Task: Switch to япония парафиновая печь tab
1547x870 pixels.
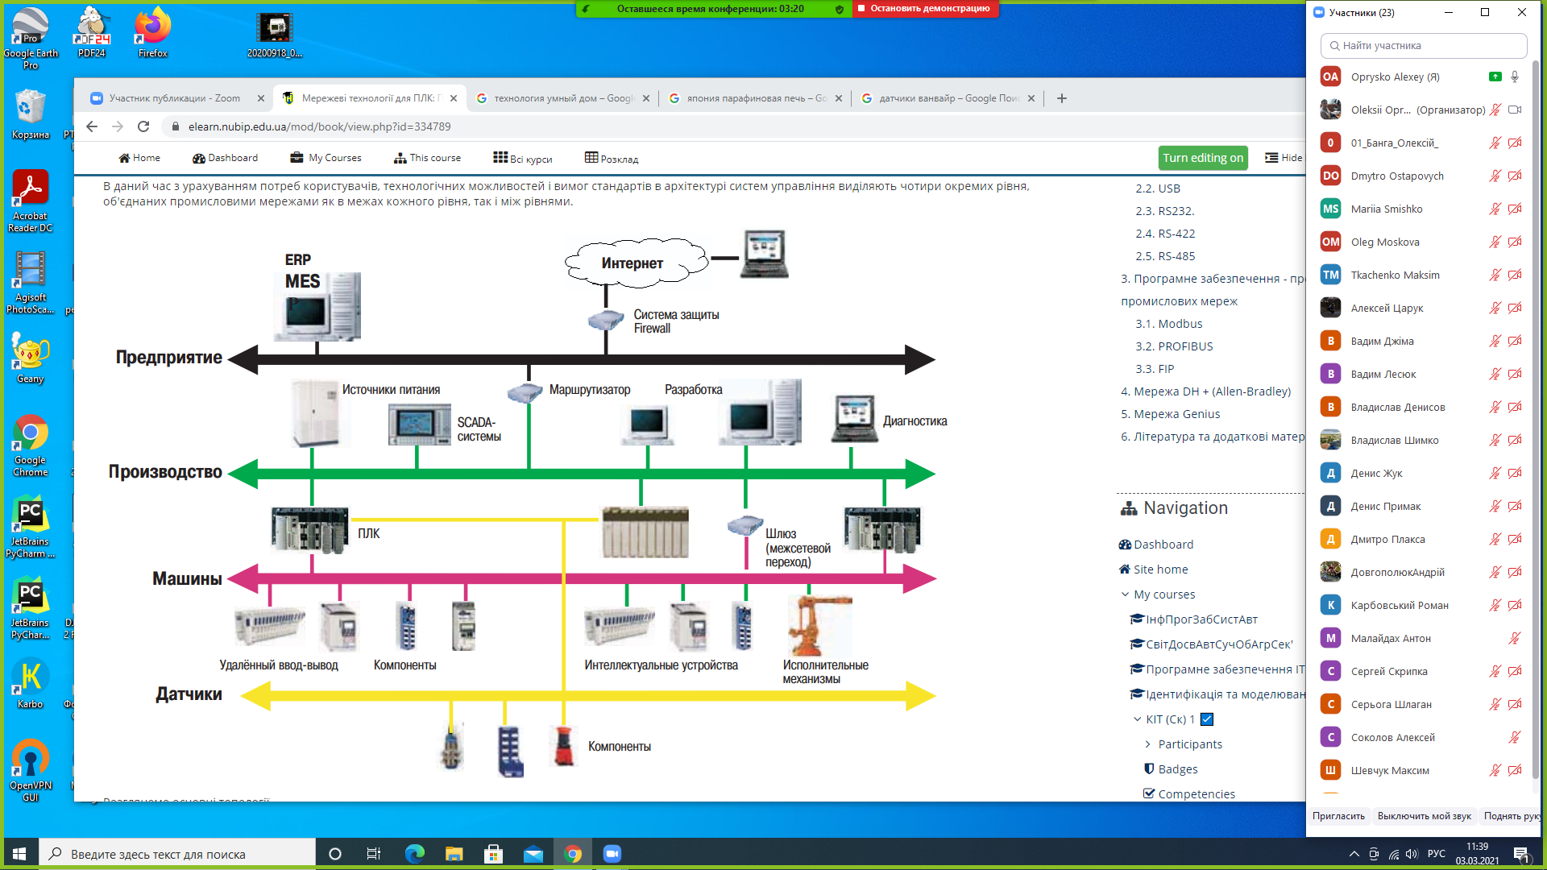Action: [x=756, y=98]
